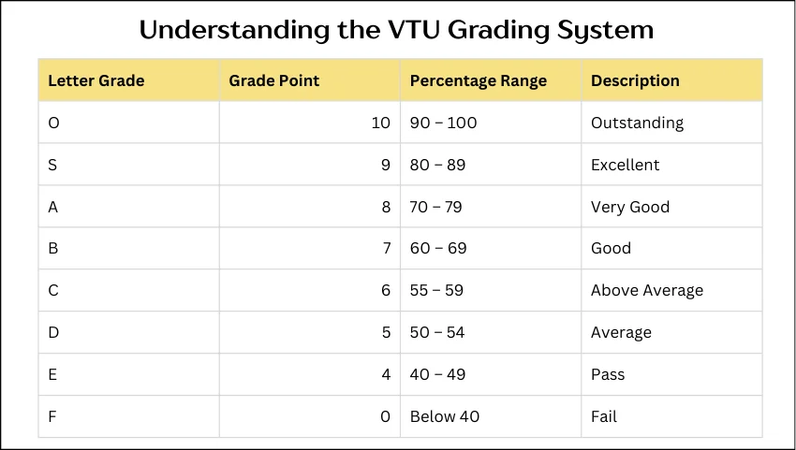Select the letter grade S cell

click(53, 165)
